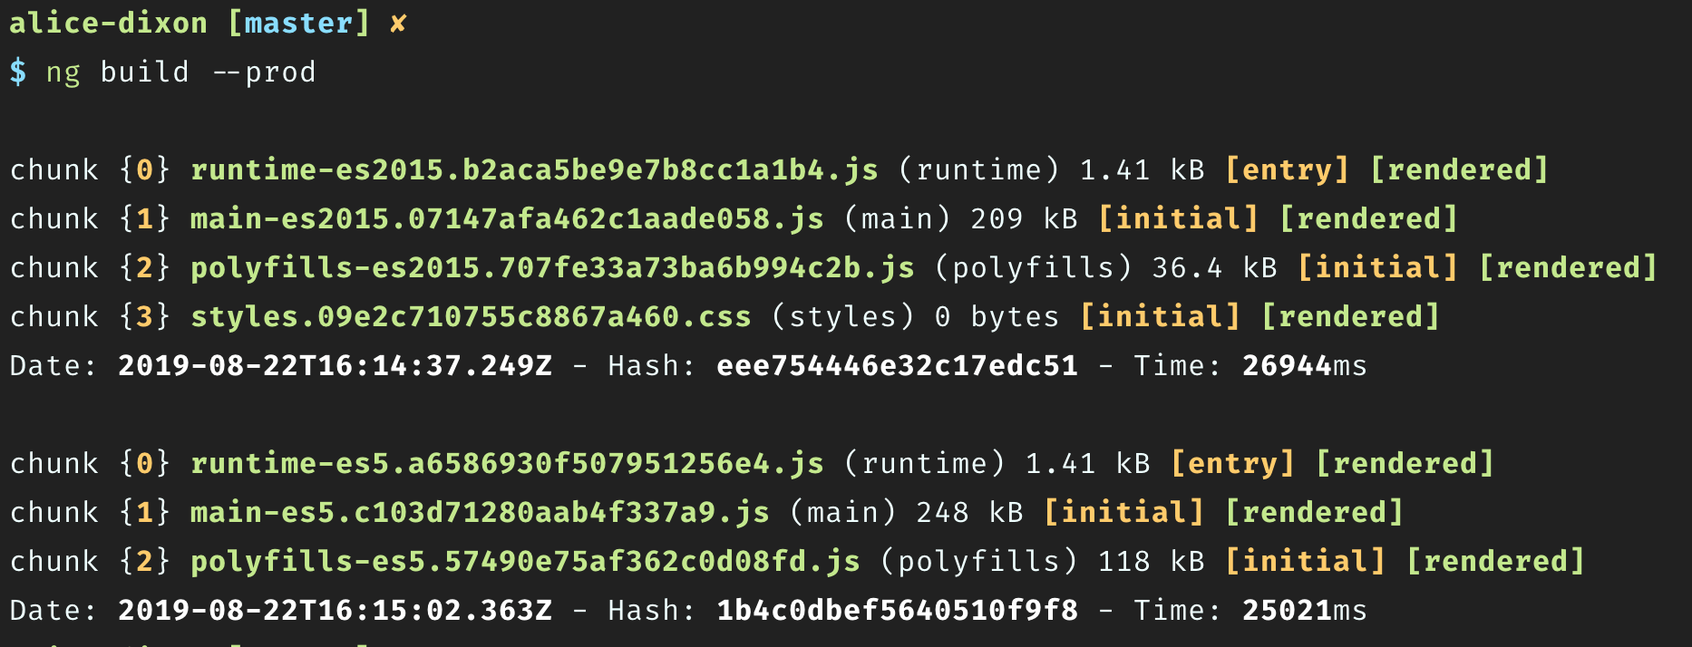1692x647 pixels.
Task: Click the [initial] tag on styles line
Action: 1160,317
